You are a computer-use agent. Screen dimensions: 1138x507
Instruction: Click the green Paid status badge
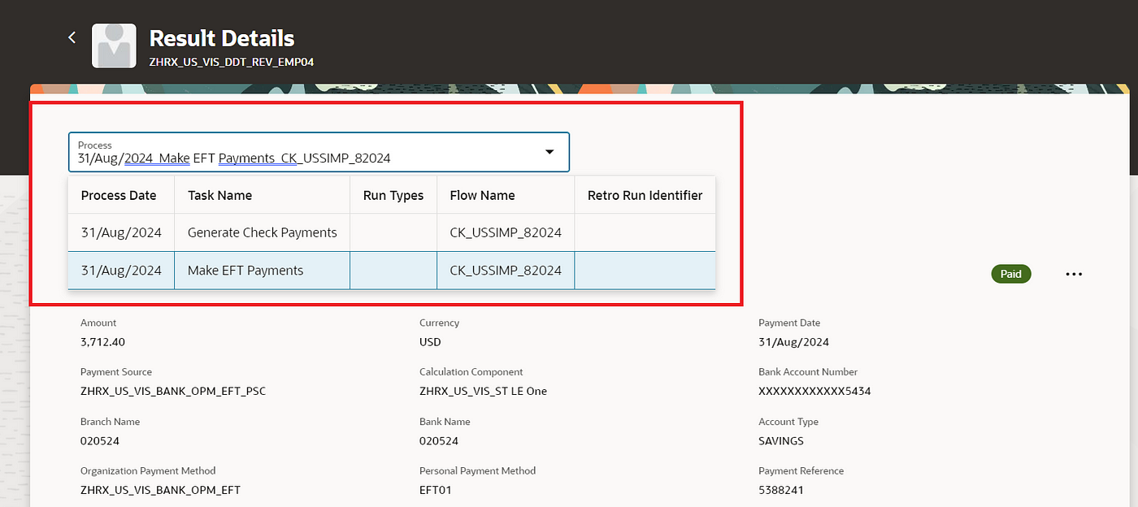[1011, 274]
